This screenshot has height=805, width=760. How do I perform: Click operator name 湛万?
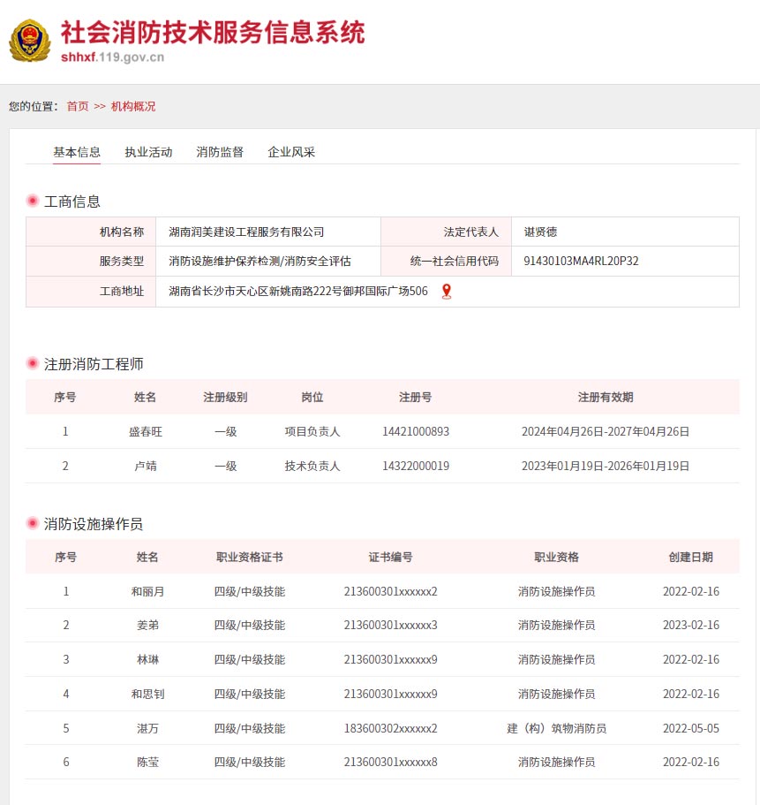pyautogui.click(x=147, y=728)
